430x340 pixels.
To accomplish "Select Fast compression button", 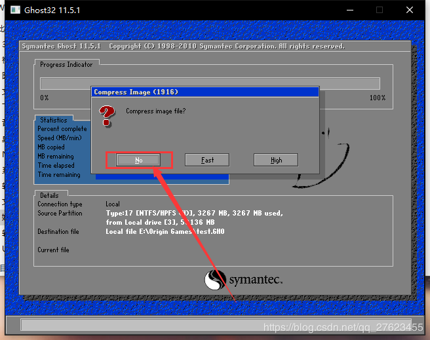I will 207,160.
